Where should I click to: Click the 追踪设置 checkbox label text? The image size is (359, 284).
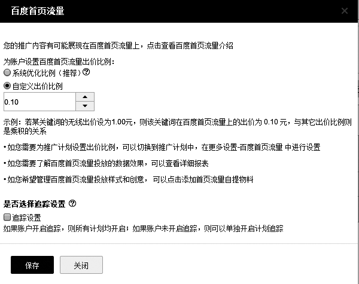pyautogui.click(x=26, y=218)
